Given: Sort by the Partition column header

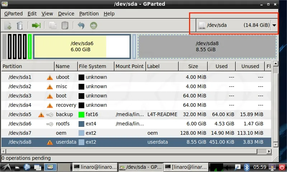Looking at the screenshot, I should (28, 66).
